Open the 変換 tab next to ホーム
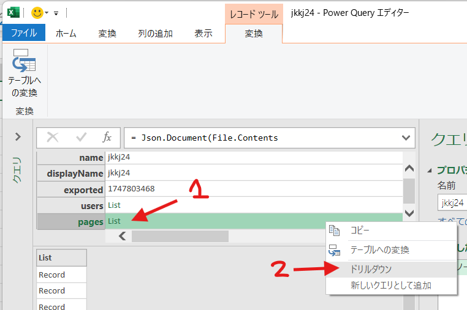 pos(107,33)
